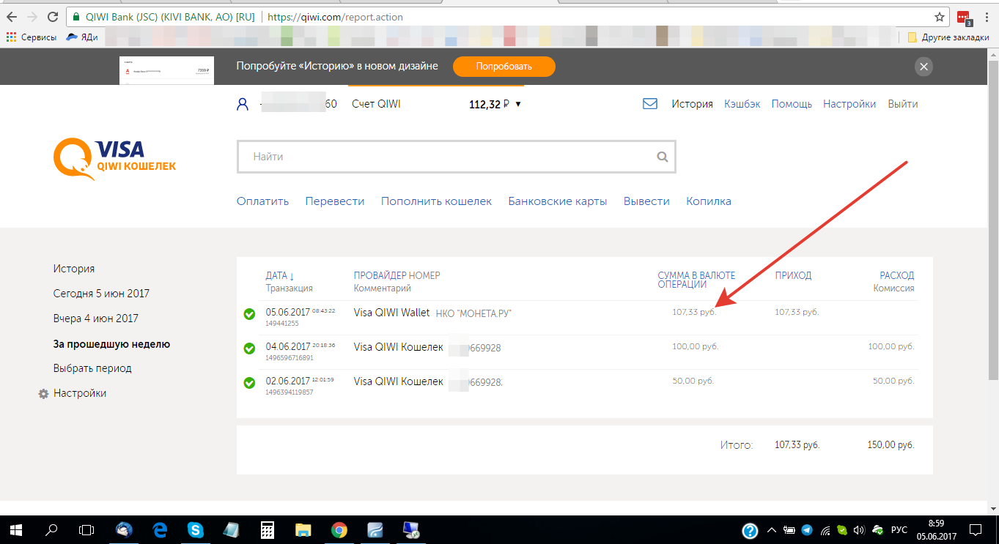Open the Windows Start button
This screenshot has height=544, width=999.
pos(16,529)
